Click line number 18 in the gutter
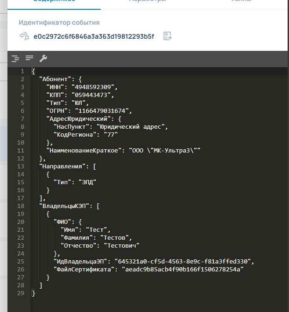289x312 pixels. [x=21, y=206]
